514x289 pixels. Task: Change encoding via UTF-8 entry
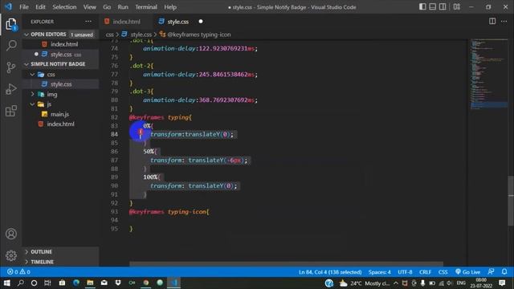click(x=405, y=272)
